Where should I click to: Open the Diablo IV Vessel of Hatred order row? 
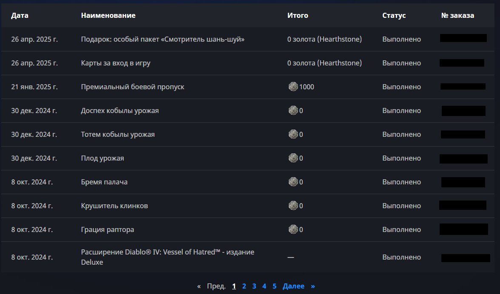[167, 257]
